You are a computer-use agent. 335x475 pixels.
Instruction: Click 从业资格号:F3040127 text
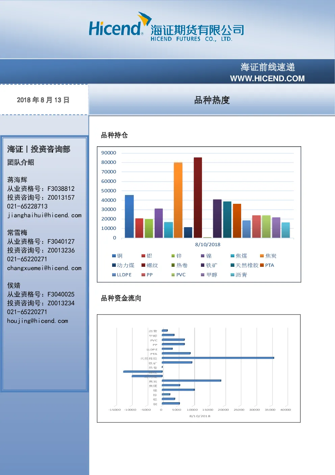point(41,241)
